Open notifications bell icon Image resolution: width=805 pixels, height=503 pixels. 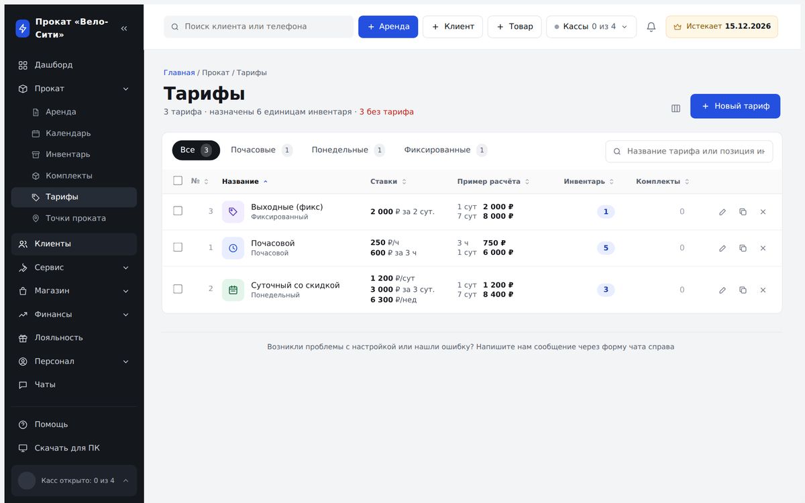[651, 27]
